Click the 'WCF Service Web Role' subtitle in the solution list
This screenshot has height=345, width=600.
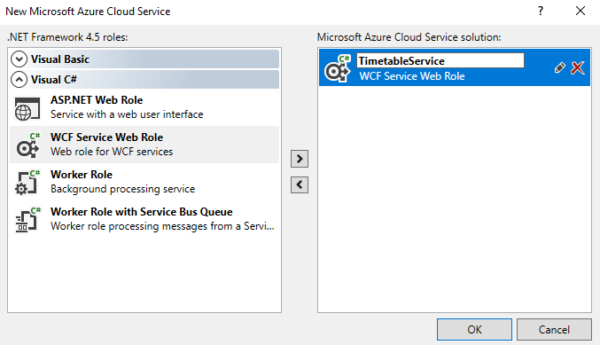pos(412,76)
